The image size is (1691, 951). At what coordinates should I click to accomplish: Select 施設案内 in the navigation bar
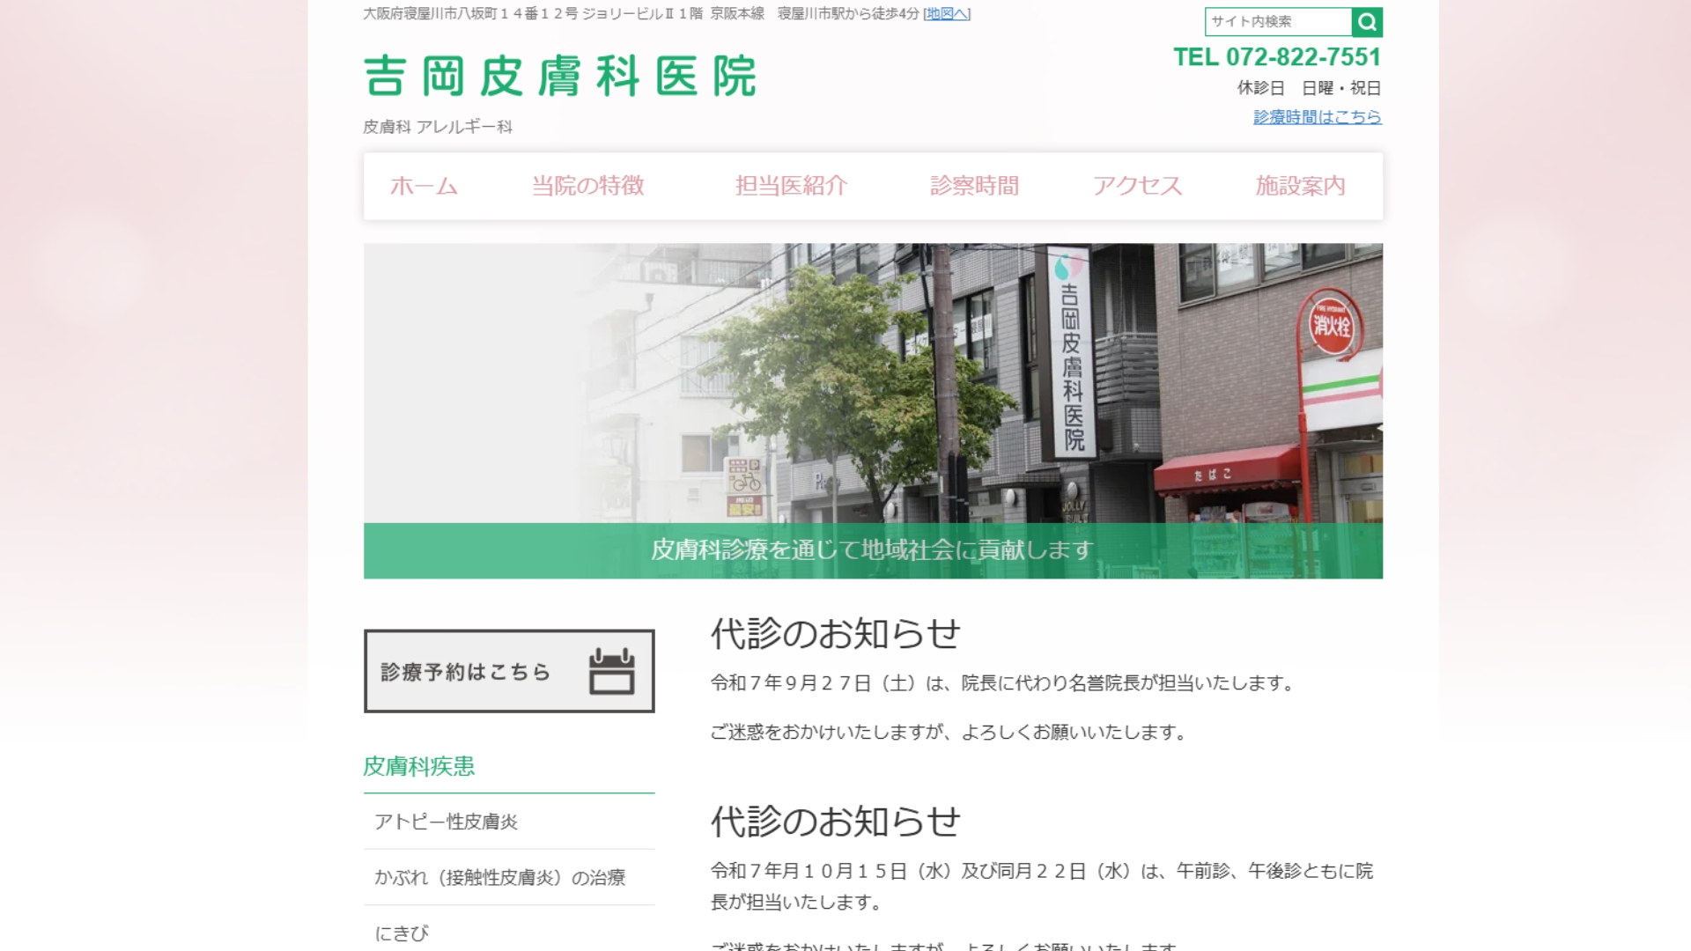click(1300, 186)
